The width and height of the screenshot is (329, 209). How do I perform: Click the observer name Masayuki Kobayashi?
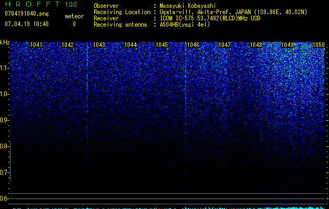[188, 6]
